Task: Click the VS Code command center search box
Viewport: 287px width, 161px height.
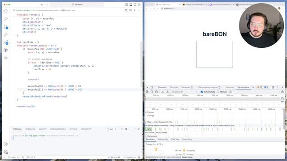Action: pyautogui.click(x=77, y=4)
